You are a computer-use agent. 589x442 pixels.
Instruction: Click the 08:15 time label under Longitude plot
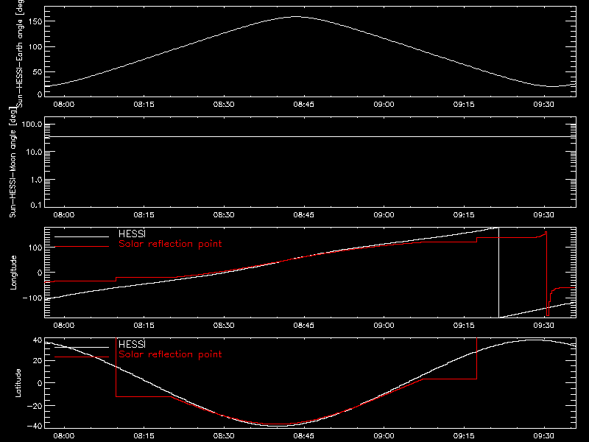coord(144,326)
